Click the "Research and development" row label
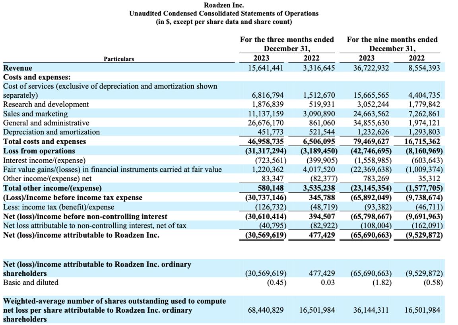Screen dimensions: 458x325 (x=46, y=104)
